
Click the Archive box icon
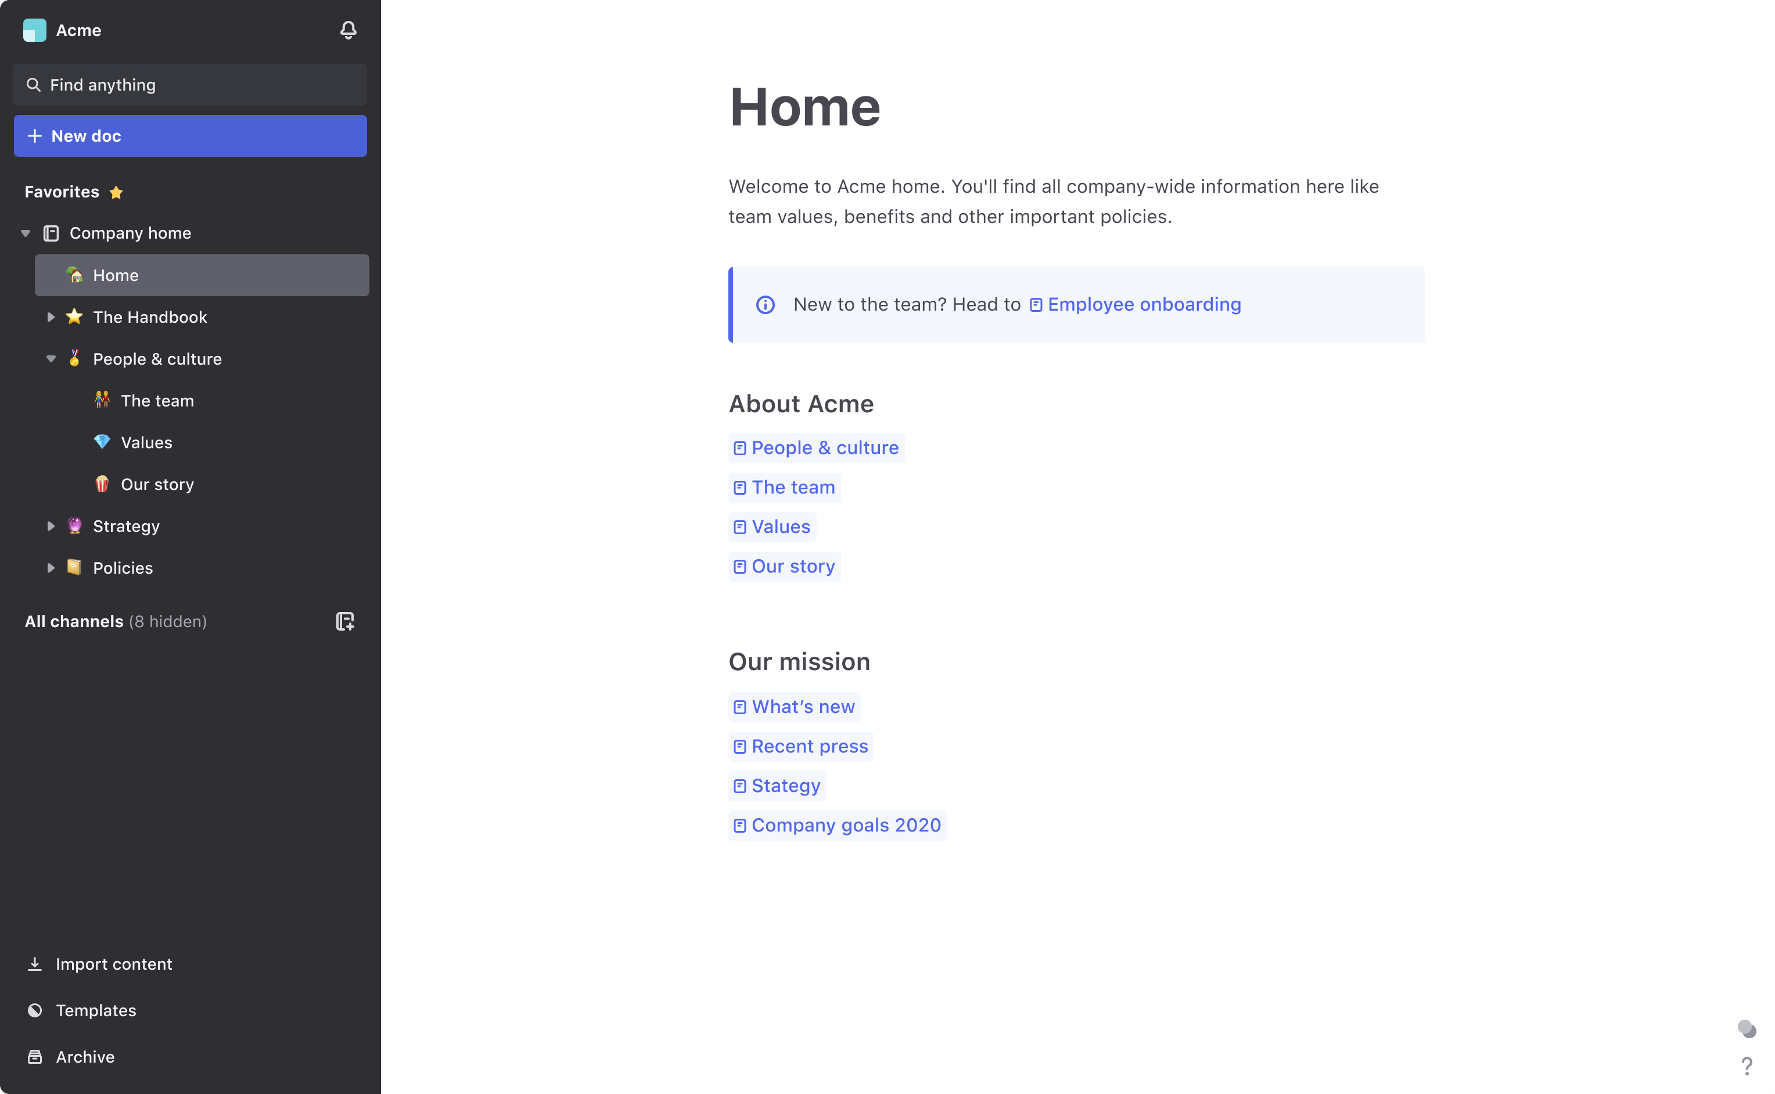coord(35,1057)
